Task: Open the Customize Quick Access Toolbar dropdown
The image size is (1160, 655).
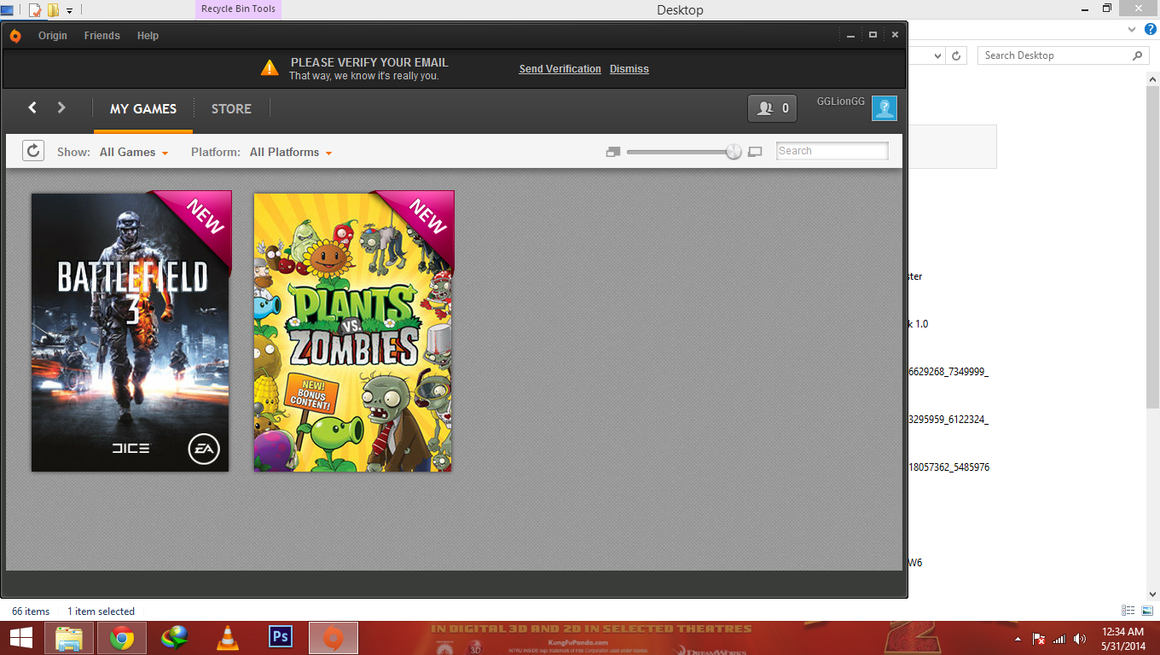Action: [69, 11]
